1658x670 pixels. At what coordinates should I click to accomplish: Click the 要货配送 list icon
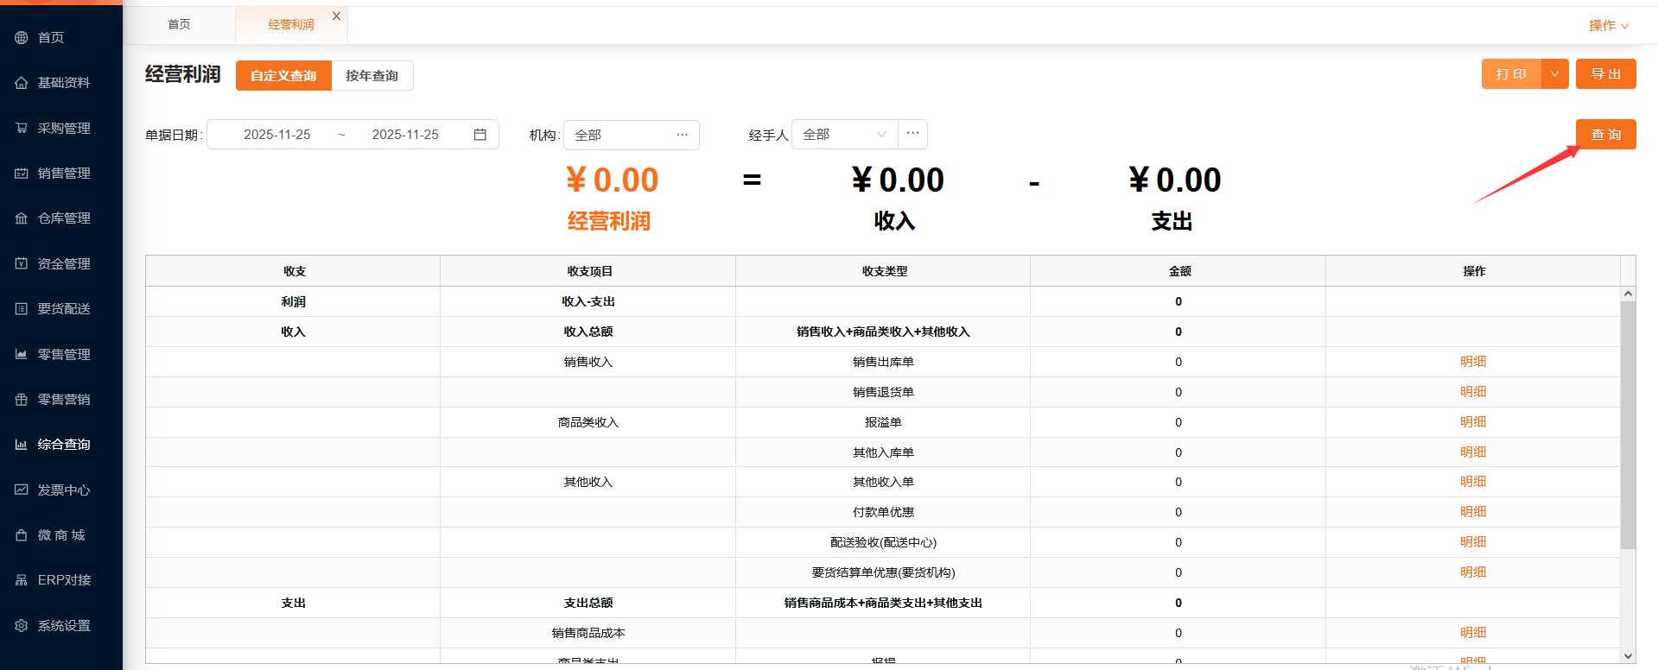pos(22,309)
